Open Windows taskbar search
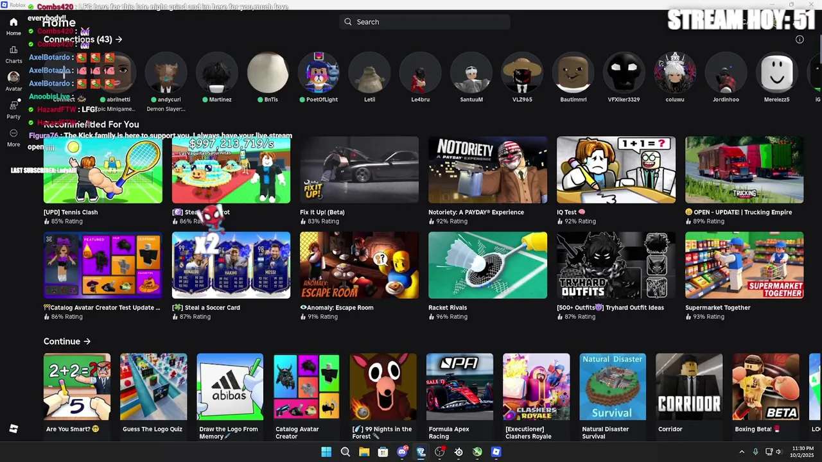The width and height of the screenshot is (822, 462). [x=345, y=452]
